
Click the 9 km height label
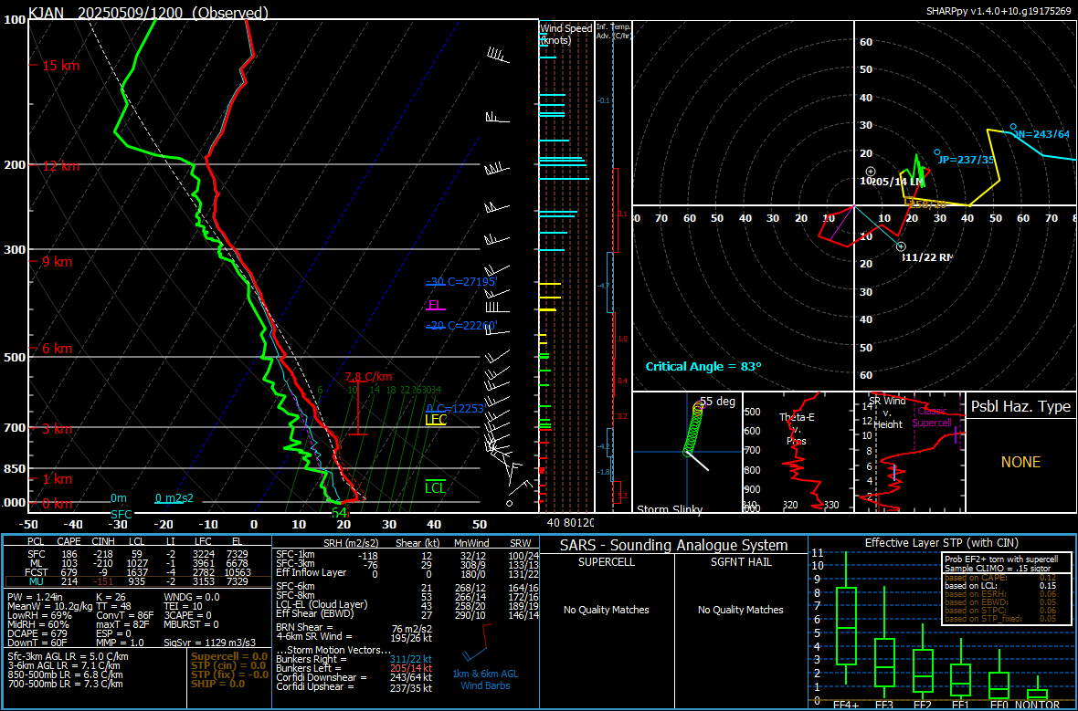point(57,261)
